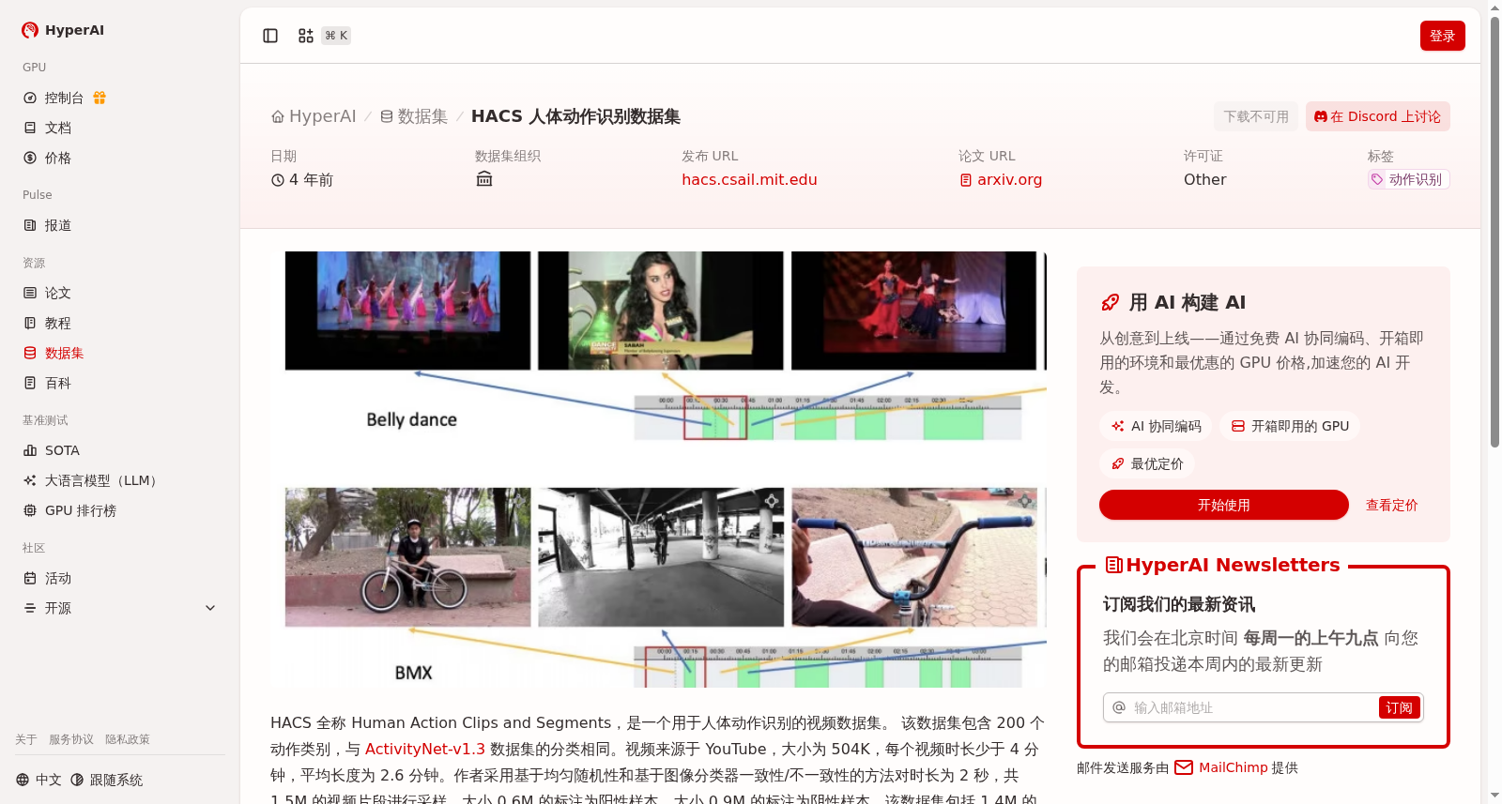This screenshot has height=804, width=1502.
Task: Open 教程 tutorials in sidebar
Action: [58, 323]
